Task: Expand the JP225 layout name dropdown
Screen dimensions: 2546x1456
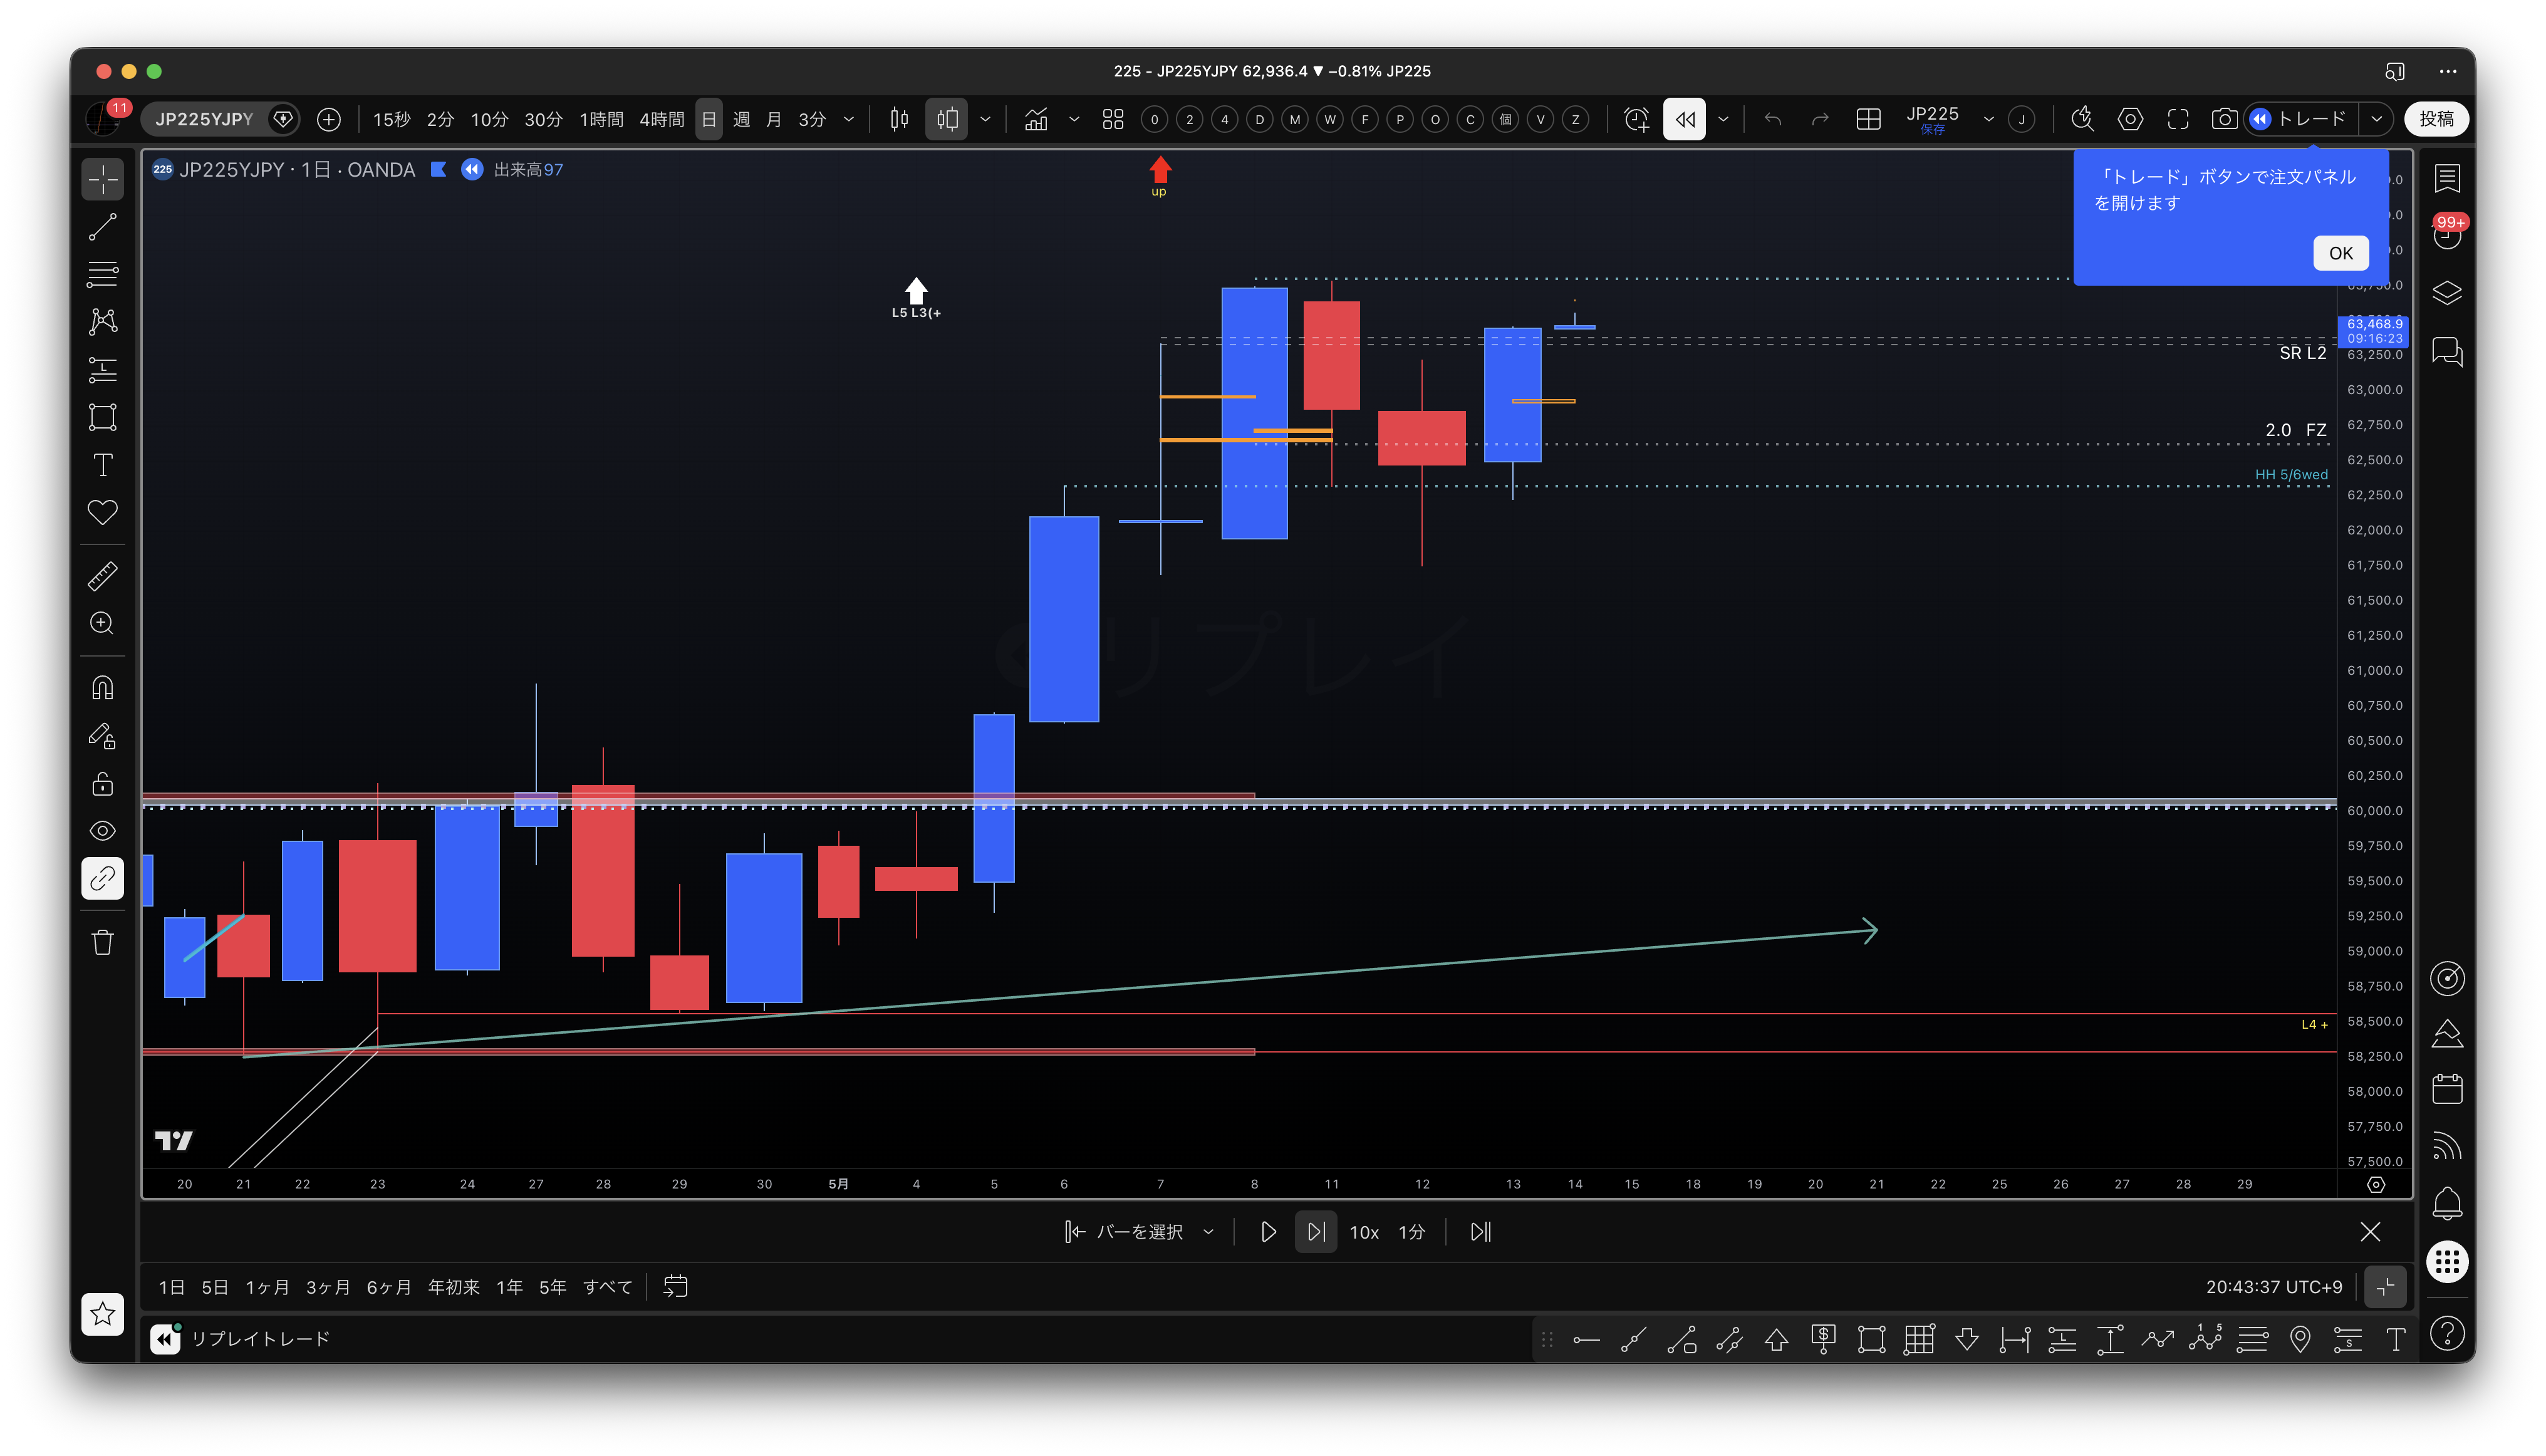Action: click(1988, 119)
